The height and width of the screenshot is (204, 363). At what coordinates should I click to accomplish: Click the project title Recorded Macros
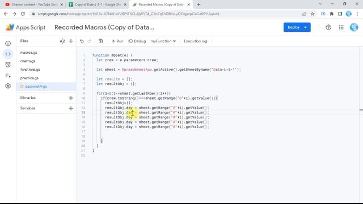104,27
